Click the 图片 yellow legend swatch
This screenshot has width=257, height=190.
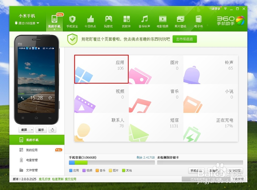(111, 170)
